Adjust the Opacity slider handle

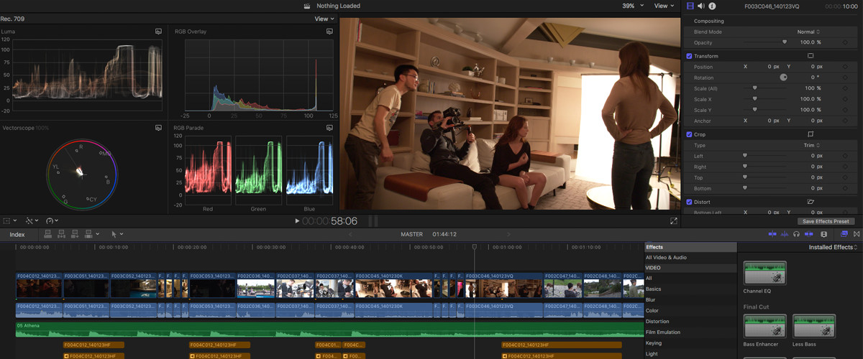pyautogui.click(x=784, y=42)
